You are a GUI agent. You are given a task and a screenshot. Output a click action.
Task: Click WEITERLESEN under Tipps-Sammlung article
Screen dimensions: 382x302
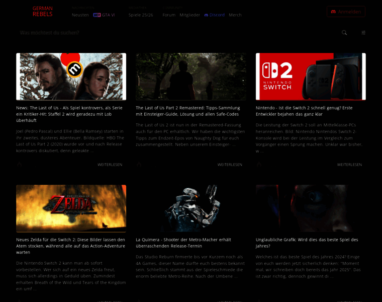(230, 165)
